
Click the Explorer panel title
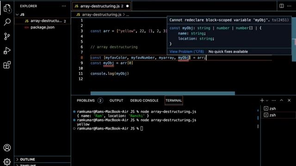pyautogui.click(x=29, y=6)
